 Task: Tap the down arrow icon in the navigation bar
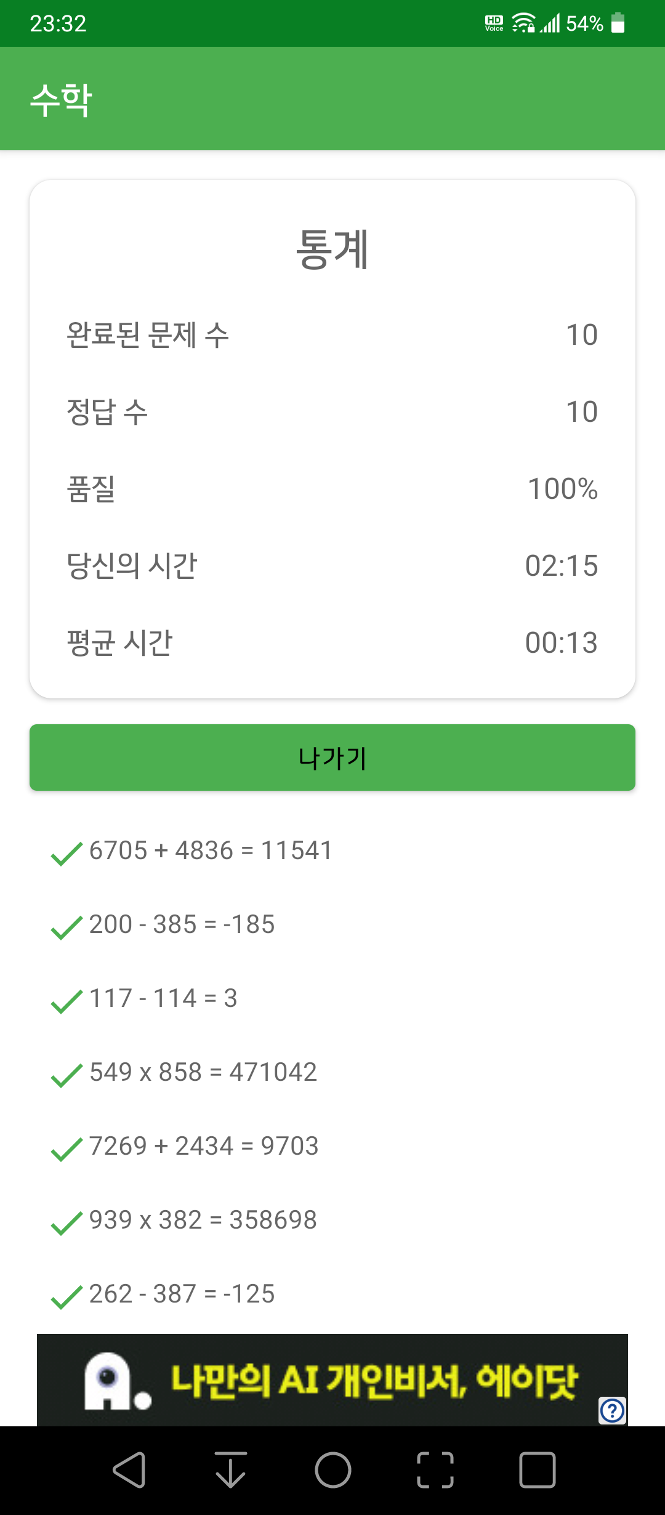tap(231, 1470)
